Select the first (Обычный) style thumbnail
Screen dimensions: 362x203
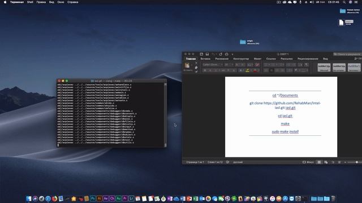coord(324,67)
